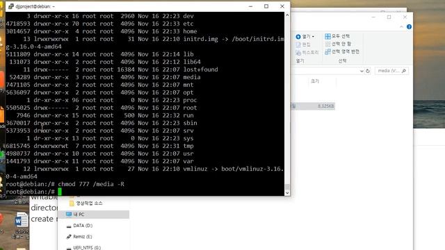Click the 편집 (Edit) button in Explorer ribbon
Viewport: 445px width, 250px height.
point(303,44)
